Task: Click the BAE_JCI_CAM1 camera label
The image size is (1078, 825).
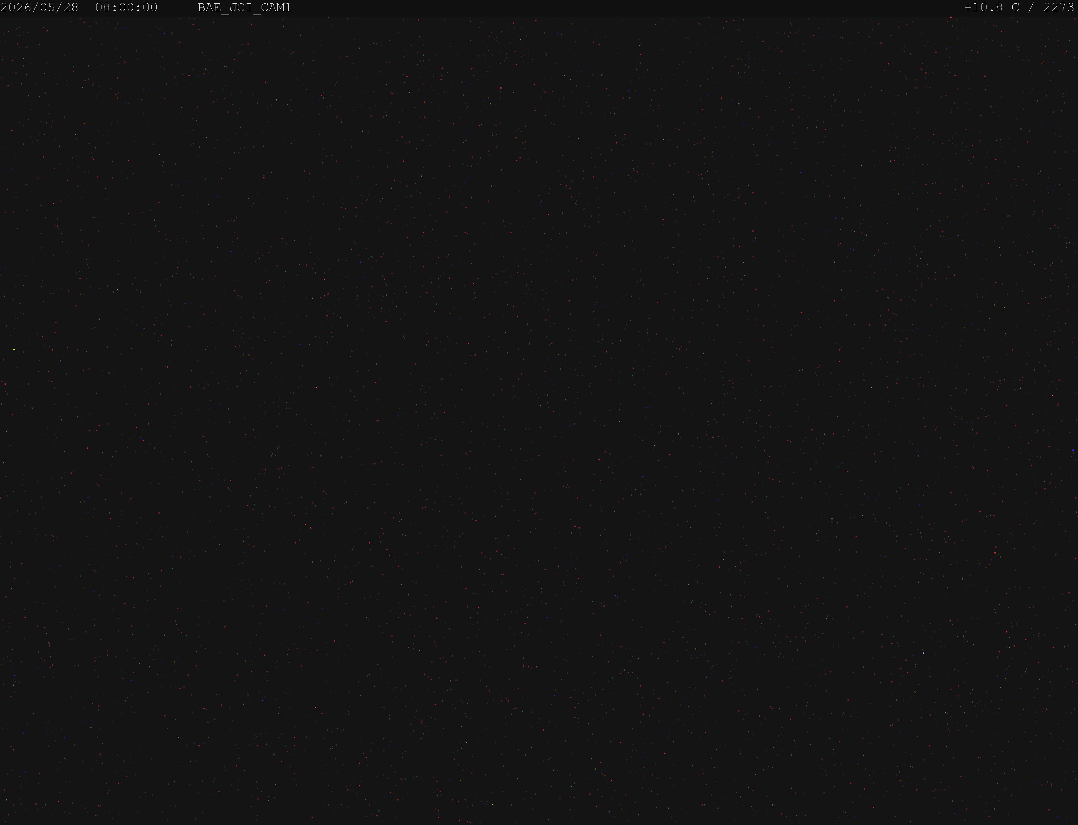Action: coord(245,8)
